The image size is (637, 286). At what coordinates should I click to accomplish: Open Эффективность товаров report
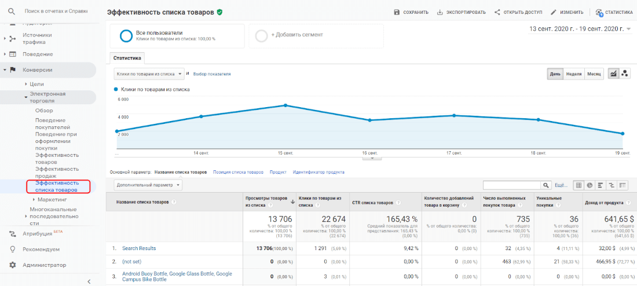[57, 159]
